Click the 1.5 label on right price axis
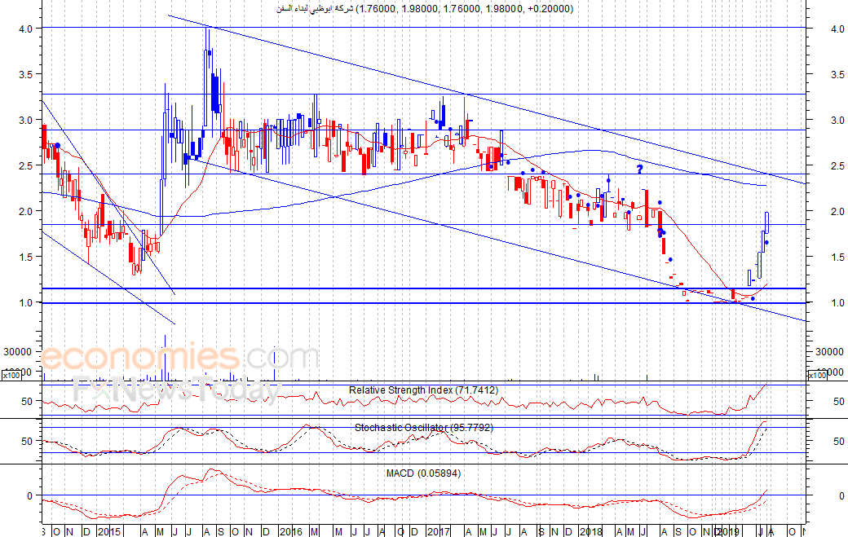The image size is (848, 537). 837,257
